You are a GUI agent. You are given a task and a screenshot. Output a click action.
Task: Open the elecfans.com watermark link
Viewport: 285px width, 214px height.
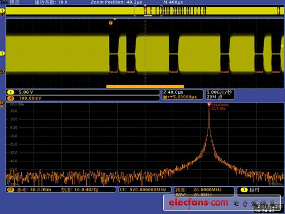[198, 203]
